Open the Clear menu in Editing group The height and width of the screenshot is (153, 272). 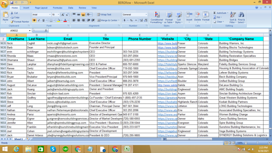pos(219,22)
